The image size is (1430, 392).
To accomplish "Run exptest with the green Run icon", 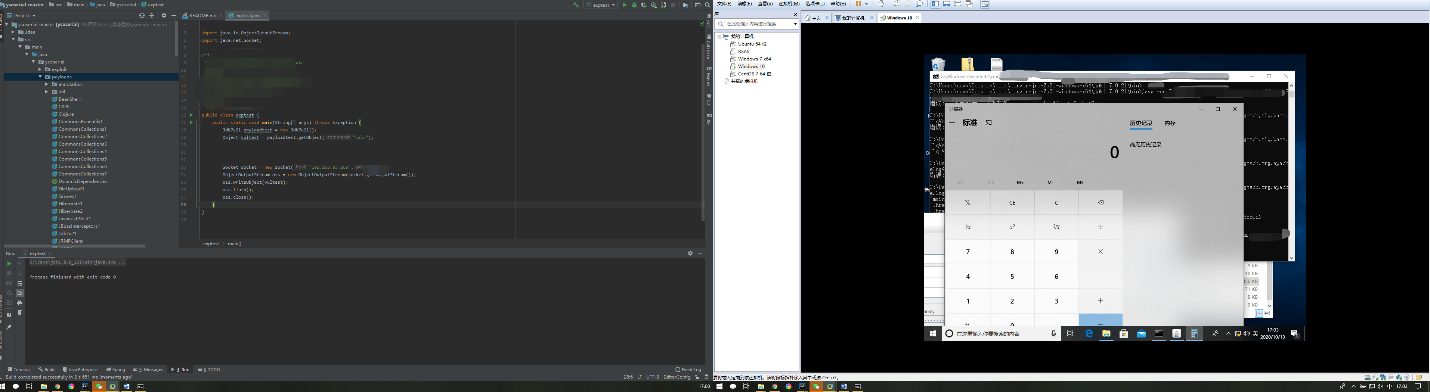I will 625,5.
